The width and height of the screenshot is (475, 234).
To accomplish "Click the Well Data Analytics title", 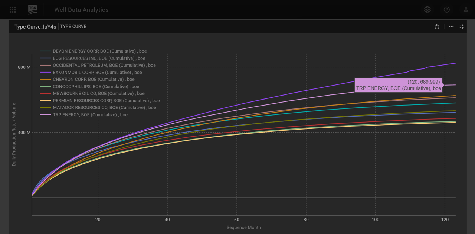I will tap(81, 10).
